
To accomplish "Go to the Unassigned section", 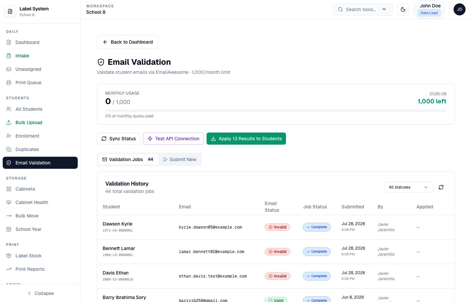I will coord(40,69).
